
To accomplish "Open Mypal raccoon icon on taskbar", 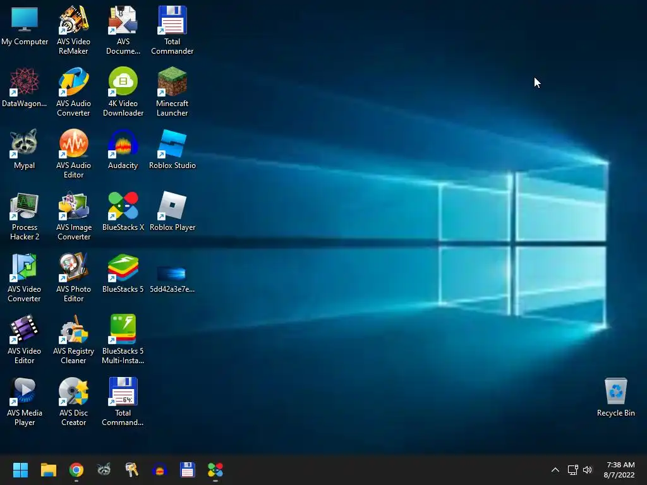I will tap(104, 470).
